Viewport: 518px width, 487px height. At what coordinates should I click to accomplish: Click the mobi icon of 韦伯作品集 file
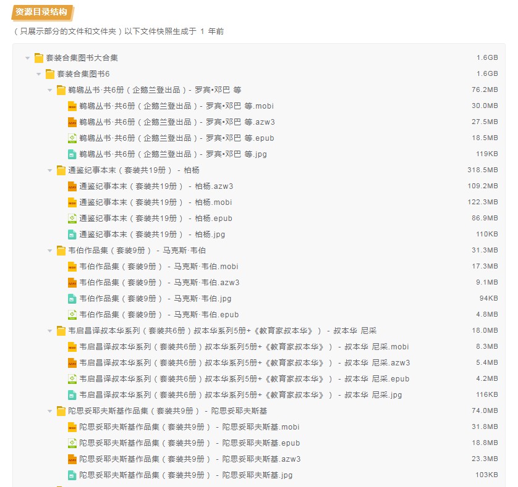pos(72,267)
